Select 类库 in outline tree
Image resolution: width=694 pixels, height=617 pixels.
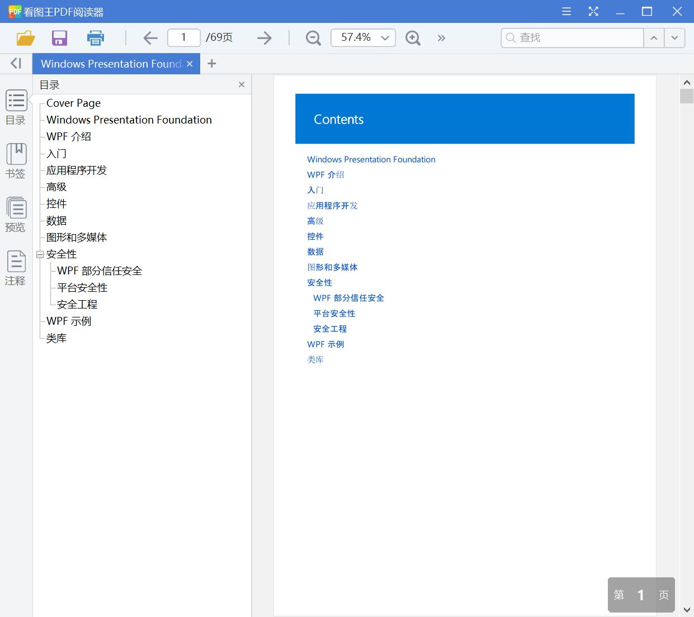coord(56,338)
